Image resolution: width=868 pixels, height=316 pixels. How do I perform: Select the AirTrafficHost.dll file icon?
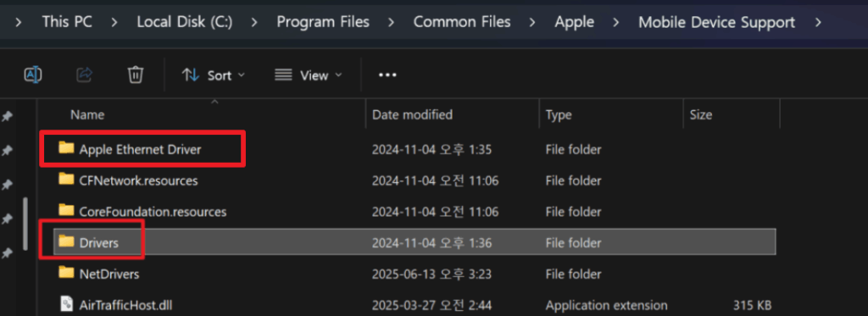pyautogui.click(x=66, y=304)
